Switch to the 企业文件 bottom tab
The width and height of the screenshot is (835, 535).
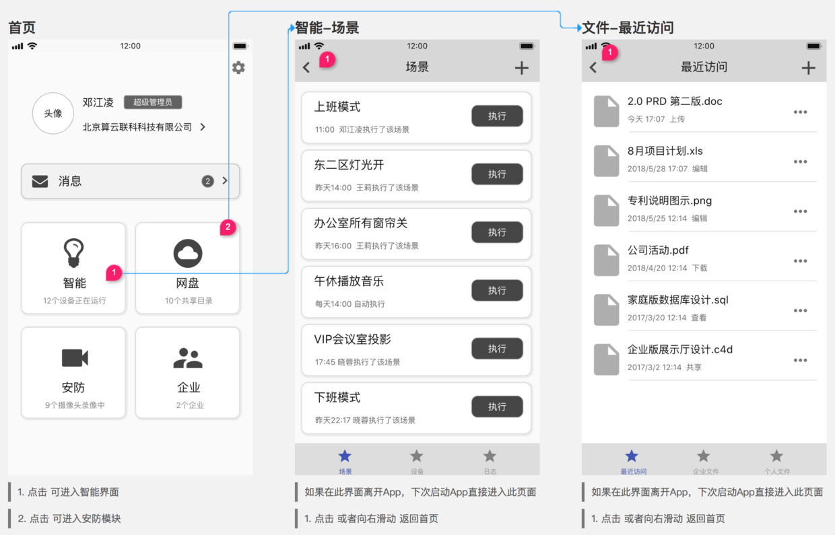click(704, 462)
